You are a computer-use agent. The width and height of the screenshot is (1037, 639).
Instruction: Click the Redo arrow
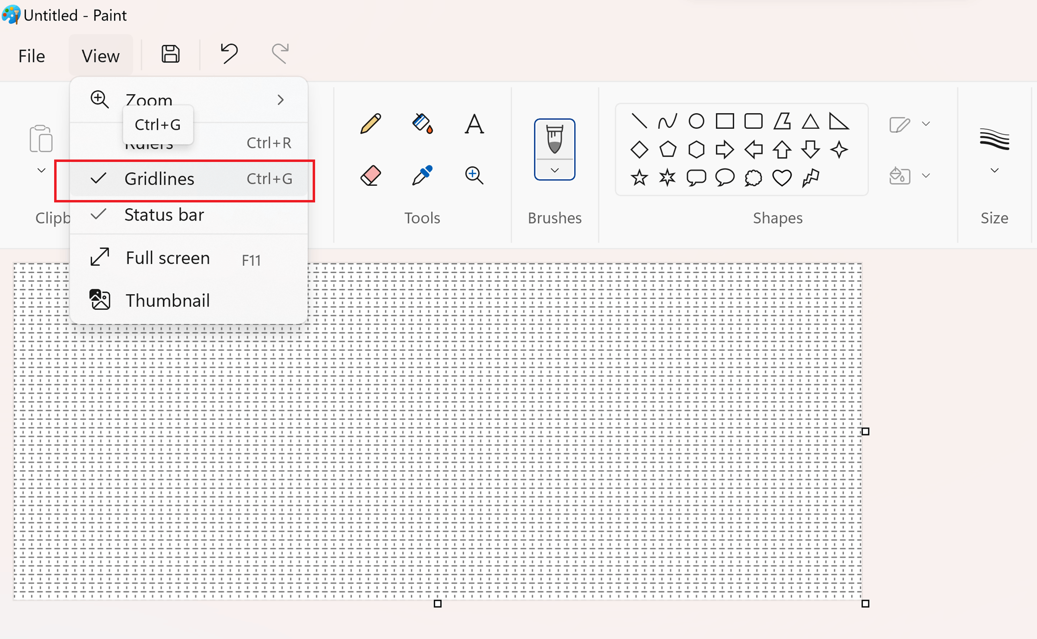(x=280, y=53)
